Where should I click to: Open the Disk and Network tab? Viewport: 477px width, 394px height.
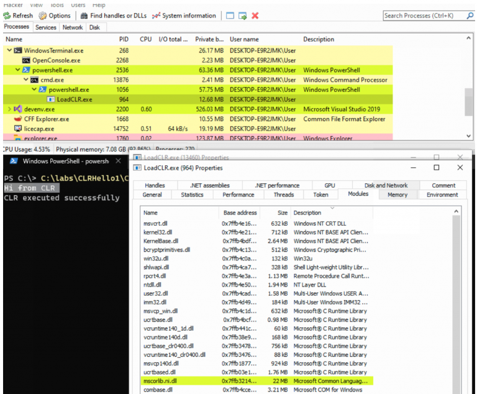tap(386, 185)
